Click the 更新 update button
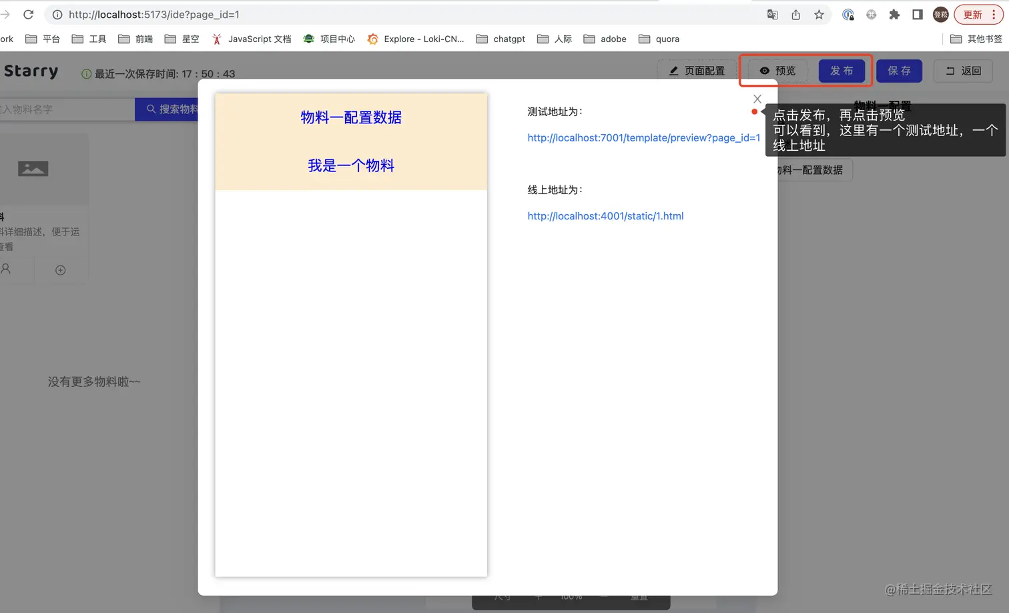 pyautogui.click(x=972, y=15)
